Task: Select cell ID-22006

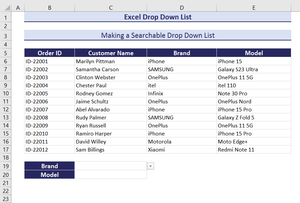Action: (x=50, y=101)
